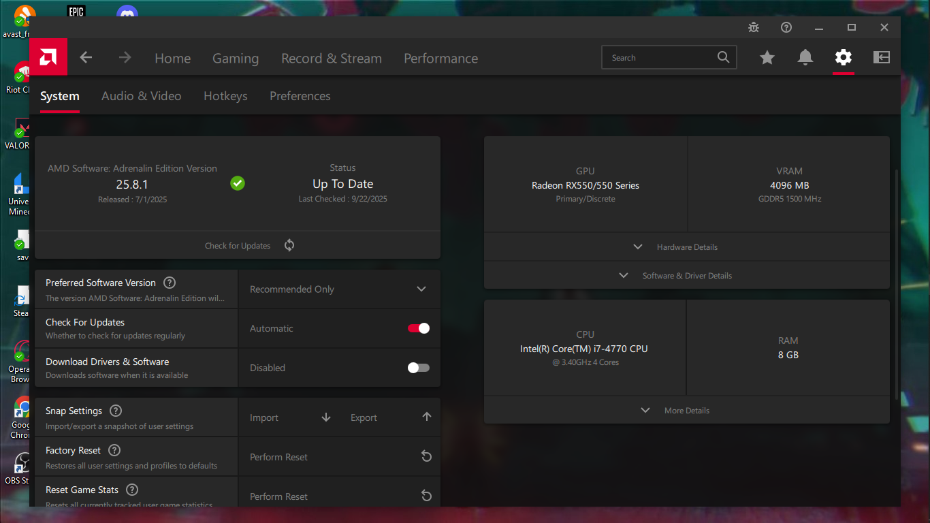Click the Released 7/1/2025 text

[132, 200]
